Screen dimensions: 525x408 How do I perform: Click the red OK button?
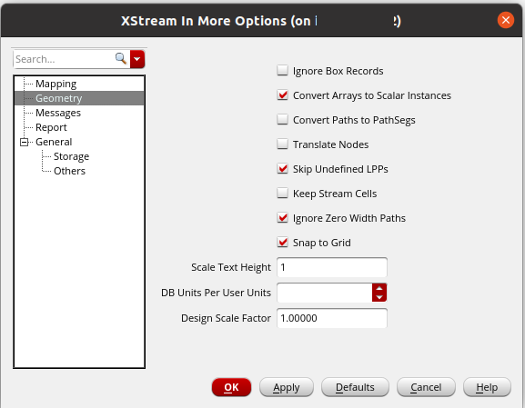(x=231, y=387)
